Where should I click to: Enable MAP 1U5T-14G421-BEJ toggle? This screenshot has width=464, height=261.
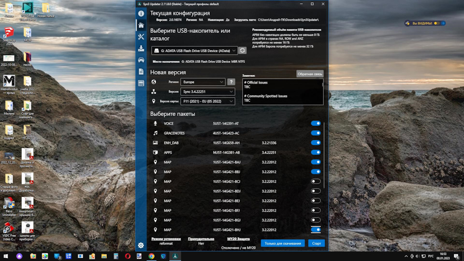click(316, 201)
